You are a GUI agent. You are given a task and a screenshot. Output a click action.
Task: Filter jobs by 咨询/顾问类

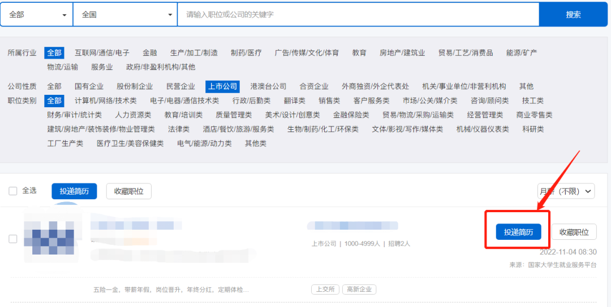click(x=490, y=100)
